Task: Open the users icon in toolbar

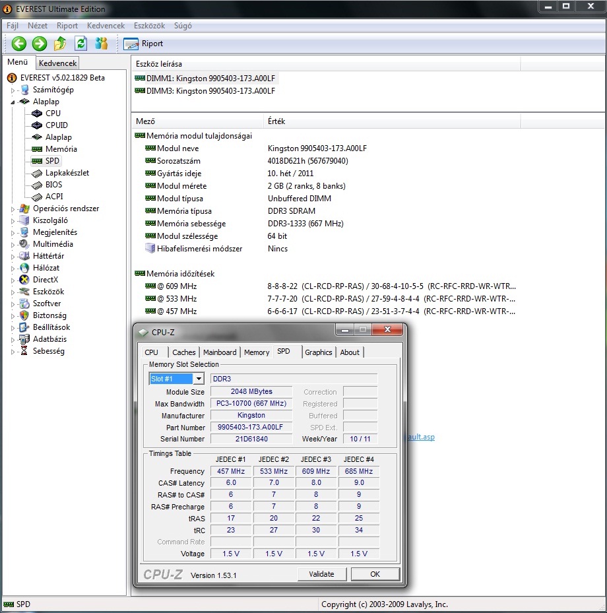Action: click(x=101, y=44)
